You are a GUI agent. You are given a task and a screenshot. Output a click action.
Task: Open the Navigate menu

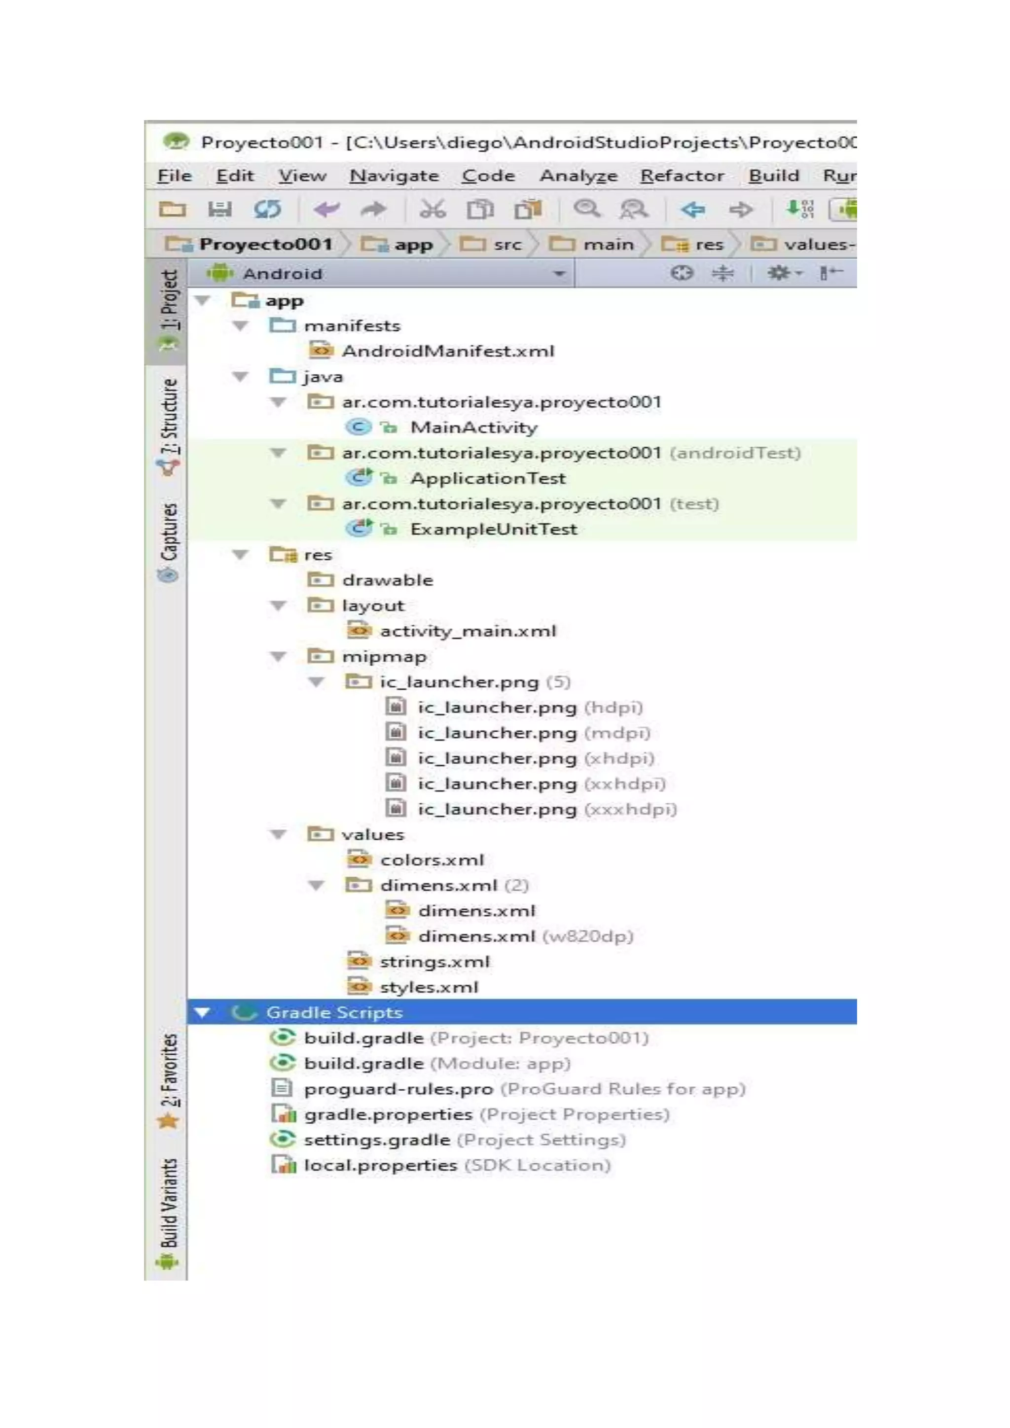pyautogui.click(x=394, y=176)
